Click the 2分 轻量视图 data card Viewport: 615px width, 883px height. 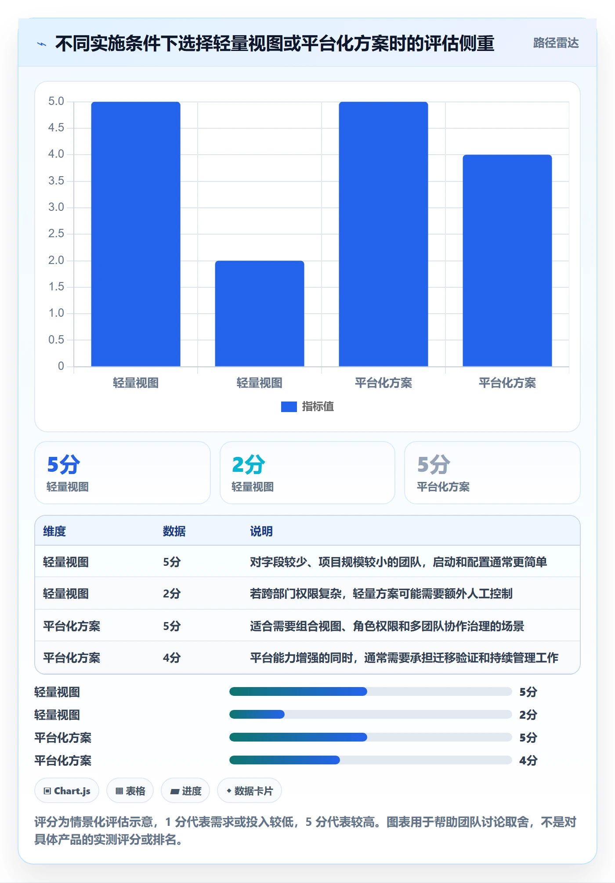[x=307, y=473]
